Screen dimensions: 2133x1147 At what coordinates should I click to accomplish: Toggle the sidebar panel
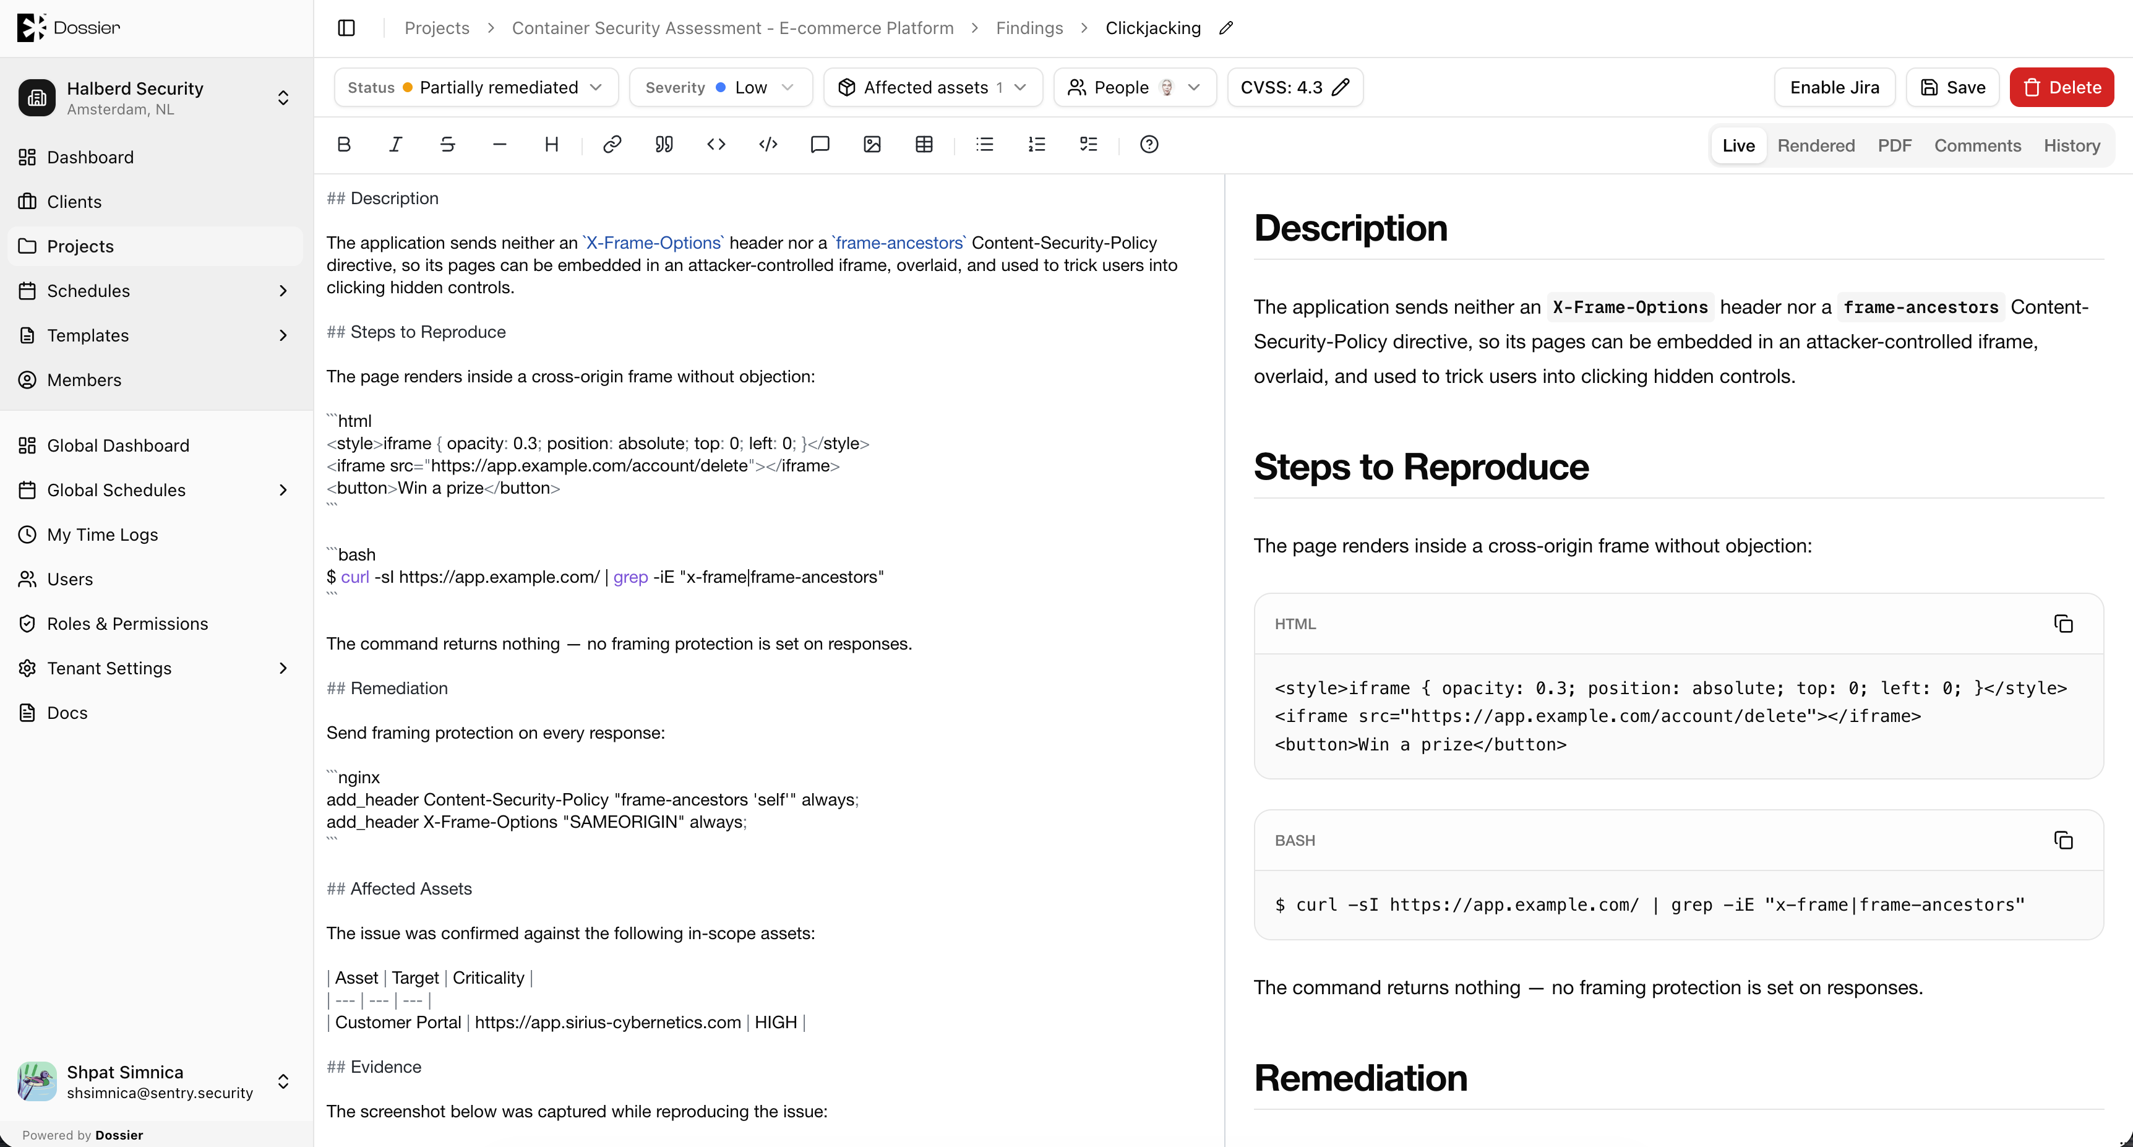pyautogui.click(x=347, y=28)
